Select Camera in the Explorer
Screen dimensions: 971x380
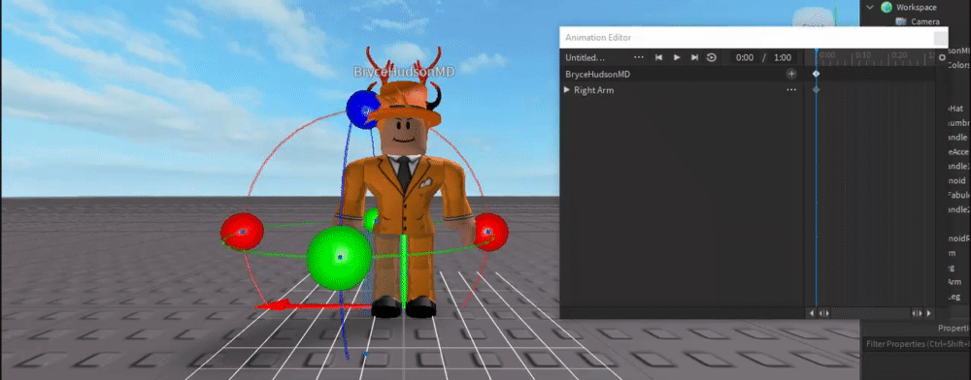(x=925, y=21)
